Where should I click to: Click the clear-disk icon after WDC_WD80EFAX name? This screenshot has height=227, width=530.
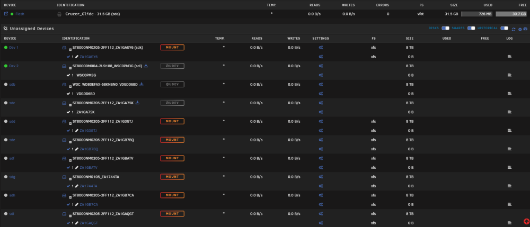pos(142,84)
